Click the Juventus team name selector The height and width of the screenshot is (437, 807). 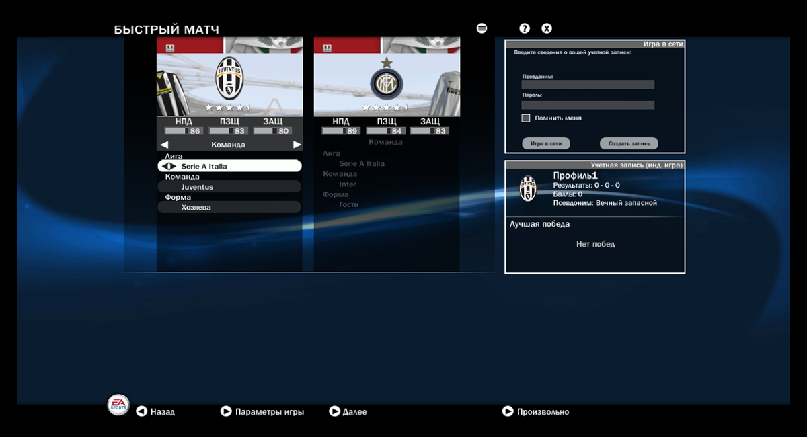[229, 186]
